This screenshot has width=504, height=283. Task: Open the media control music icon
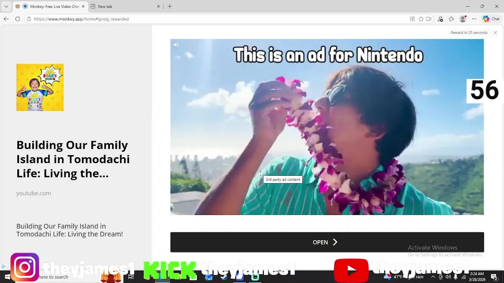coord(440,19)
